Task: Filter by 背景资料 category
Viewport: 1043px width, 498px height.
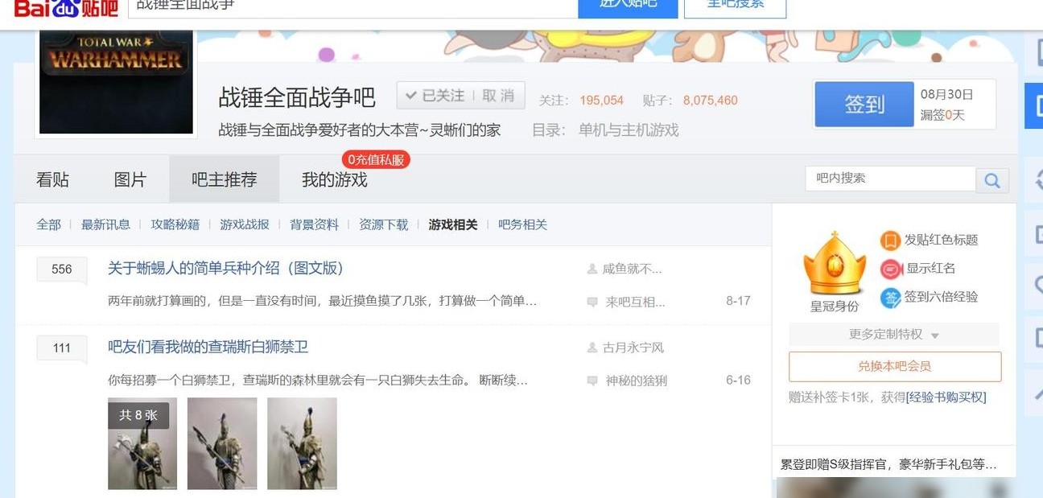Action: point(315,224)
